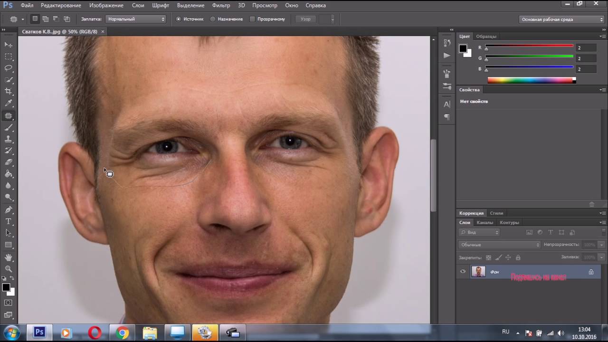Select the Rectangle shape tool
Image resolution: width=608 pixels, height=342 pixels.
pos(9,245)
